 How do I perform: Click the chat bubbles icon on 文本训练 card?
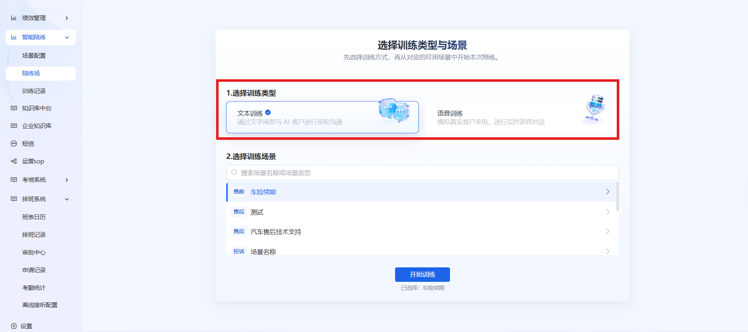coord(394,110)
